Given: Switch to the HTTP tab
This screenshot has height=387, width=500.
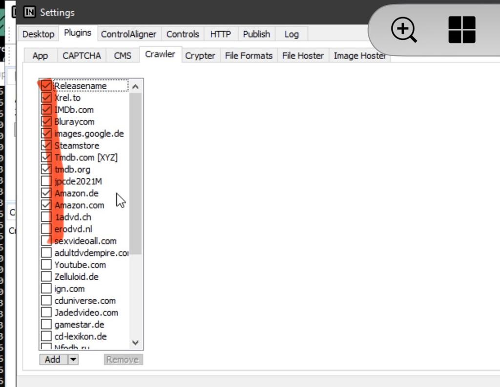Looking at the screenshot, I should (x=220, y=34).
